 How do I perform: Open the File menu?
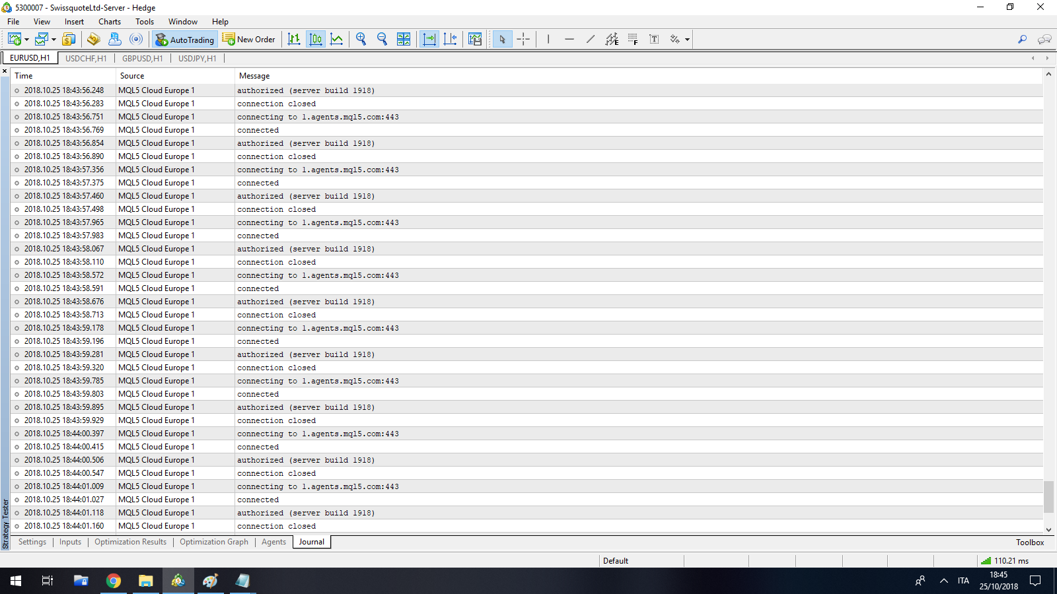[13, 22]
